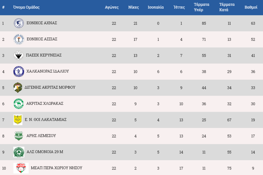Click the Εθνικός Άχνας team logo
This screenshot has width=263, height=175.
[x=18, y=23]
